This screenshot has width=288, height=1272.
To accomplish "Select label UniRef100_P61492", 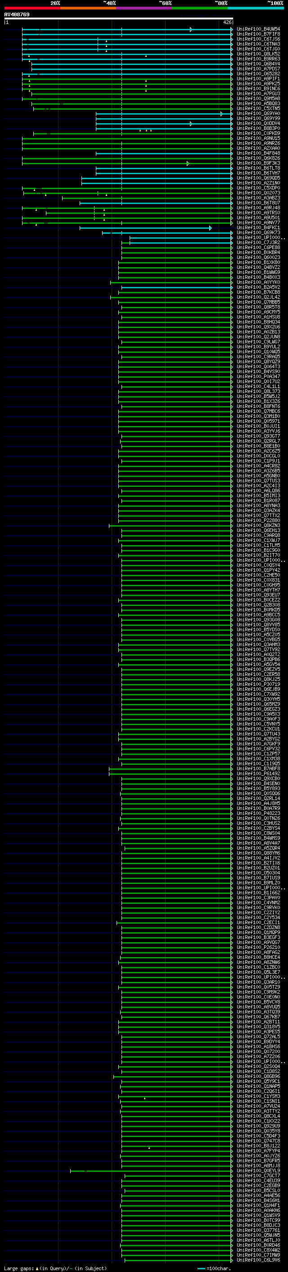I will click(x=258, y=773).
